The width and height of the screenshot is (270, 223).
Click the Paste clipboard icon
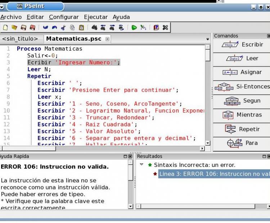point(81,27)
